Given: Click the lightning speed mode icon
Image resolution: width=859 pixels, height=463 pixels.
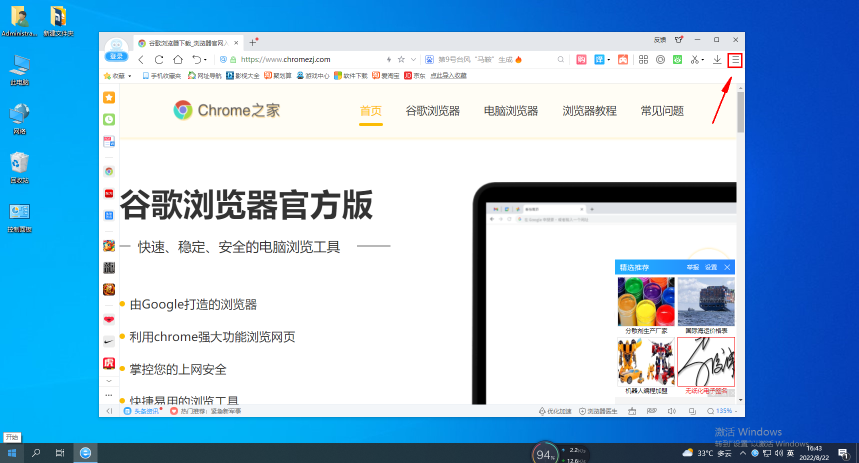Looking at the screenshot, I should (389, 59).
